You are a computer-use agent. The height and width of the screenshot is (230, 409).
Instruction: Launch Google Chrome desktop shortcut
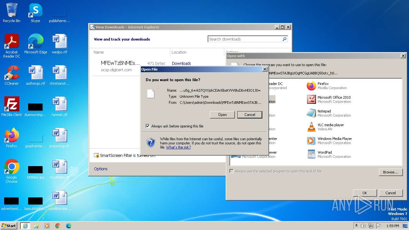click(x=12, y=171)
